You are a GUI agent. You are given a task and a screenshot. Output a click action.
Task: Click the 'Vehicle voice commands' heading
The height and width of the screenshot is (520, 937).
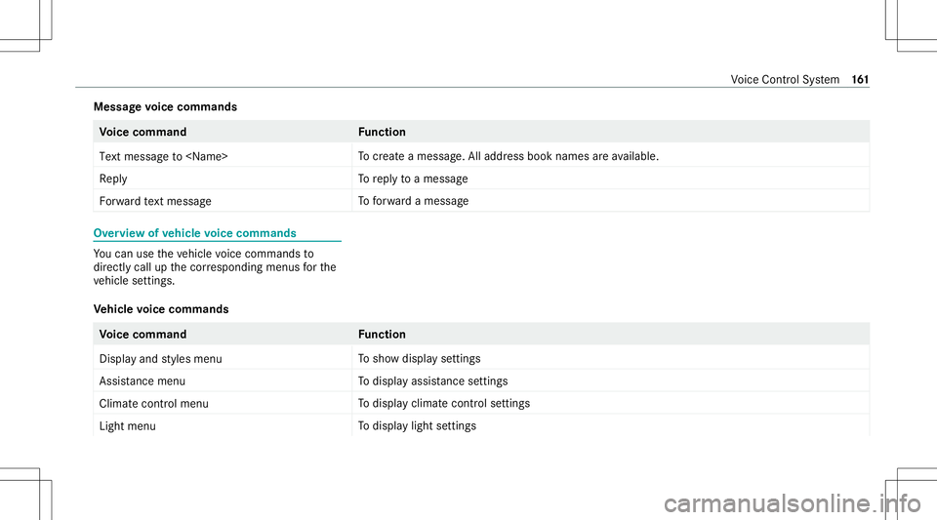[161, 309]
